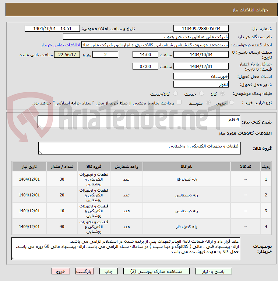
Task: Click the شماره نیاز number field
Action: [x=201, y=28]
